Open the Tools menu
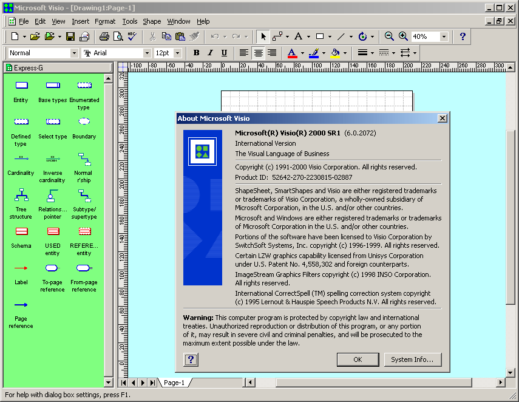This screenshot has height=402, width=519. [130, 21]
